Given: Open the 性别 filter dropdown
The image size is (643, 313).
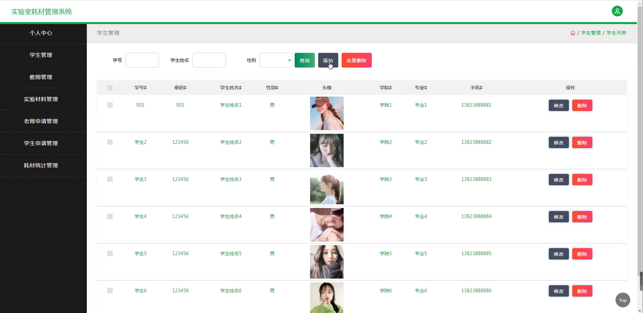Looking at the screenshot, I should (276, 60).
